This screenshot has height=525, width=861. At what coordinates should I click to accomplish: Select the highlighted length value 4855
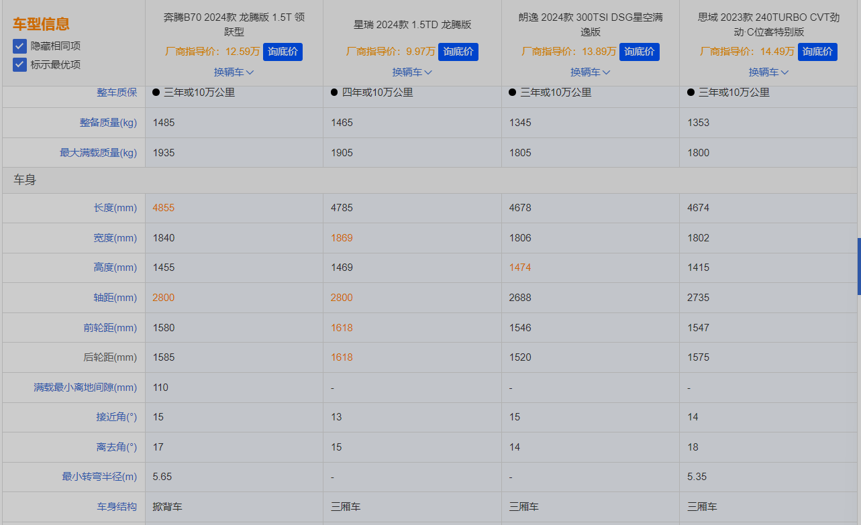[163, 208]
